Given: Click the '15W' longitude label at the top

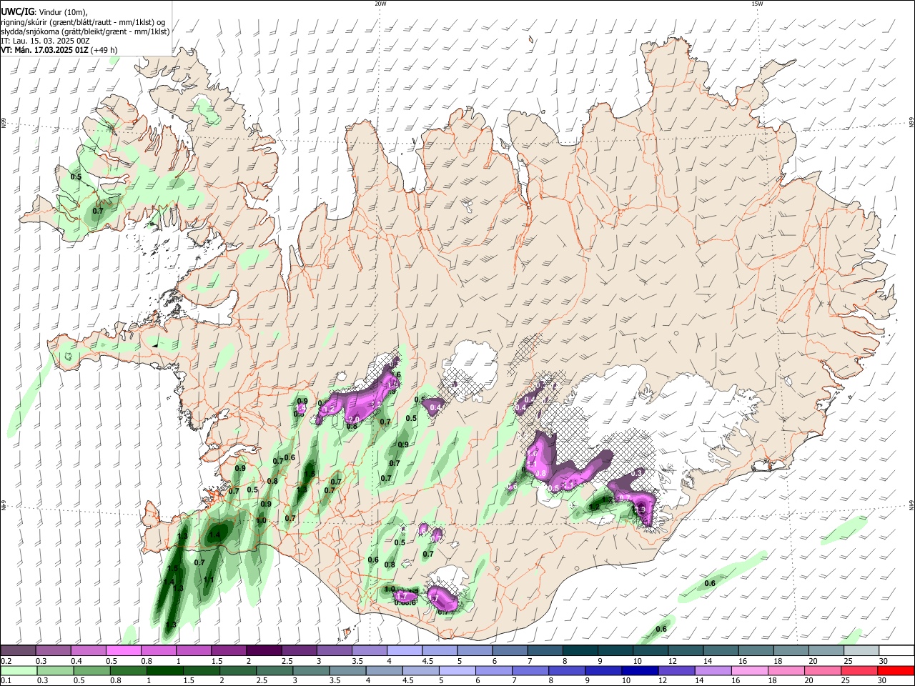Looking at the screenshot, I should click(x=757, y=4).
